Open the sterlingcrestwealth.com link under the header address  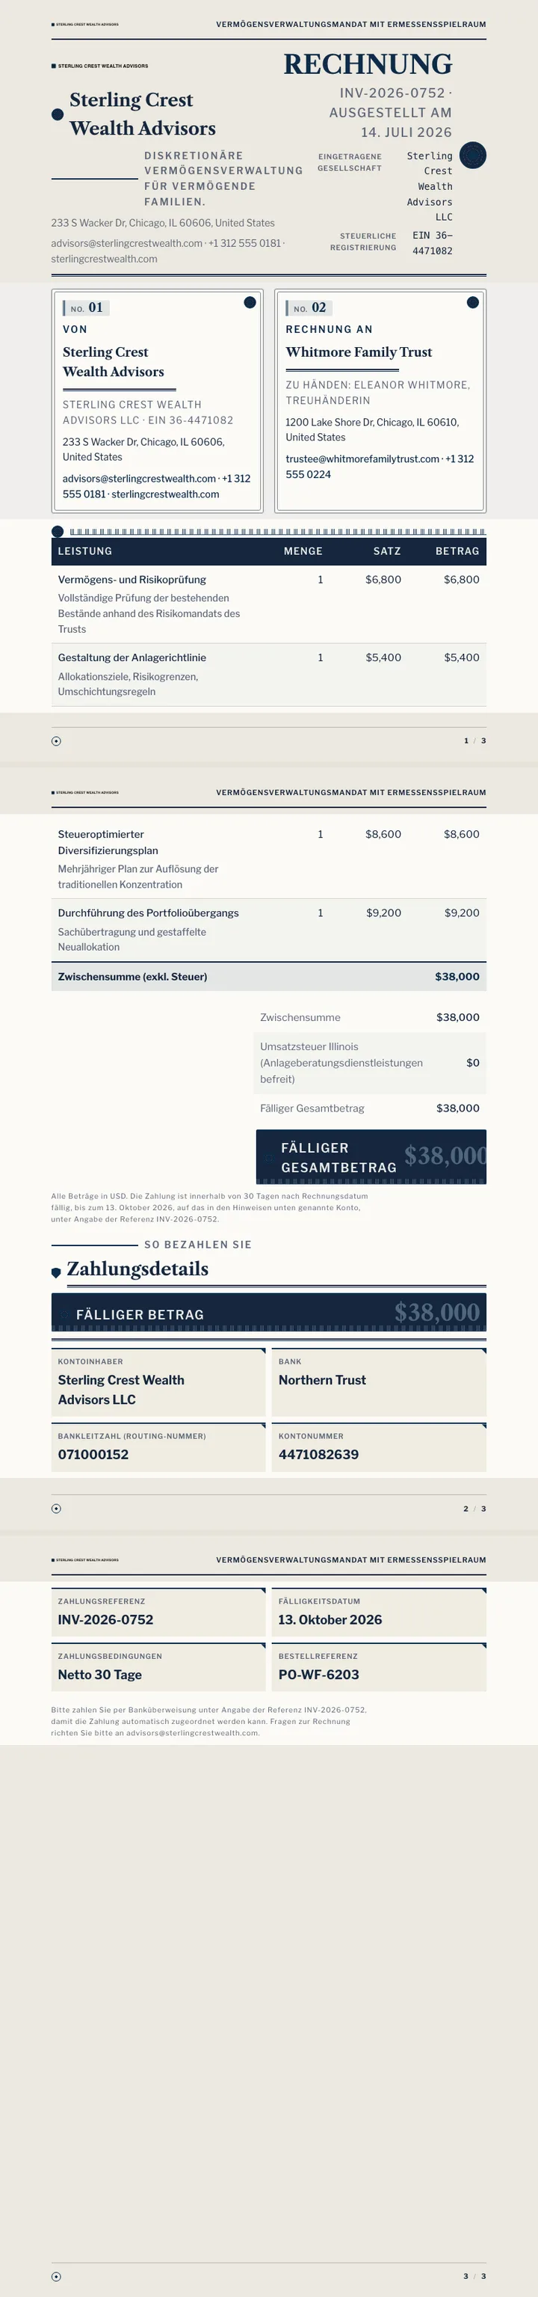(104, 259)
